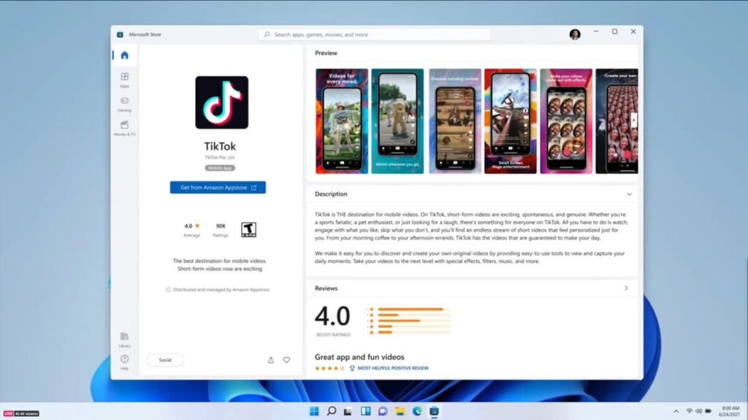Click the share icon near Social tag
Screen dimensions: 748x420
tap(270, 359)
